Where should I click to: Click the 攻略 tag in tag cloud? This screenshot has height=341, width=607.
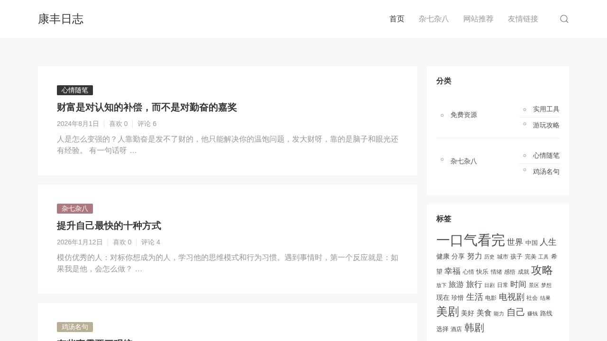(x=542, y=270)
